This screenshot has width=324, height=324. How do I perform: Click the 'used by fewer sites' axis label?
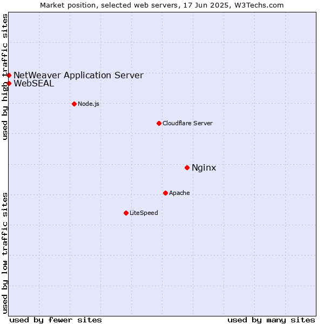[56, 320]
